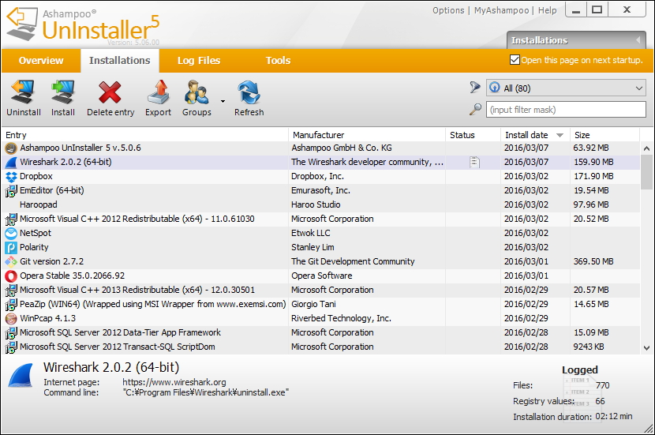Viewport: 655px width, 435px height.
Task: Click the Install toolbar icon
Action: 62,92
